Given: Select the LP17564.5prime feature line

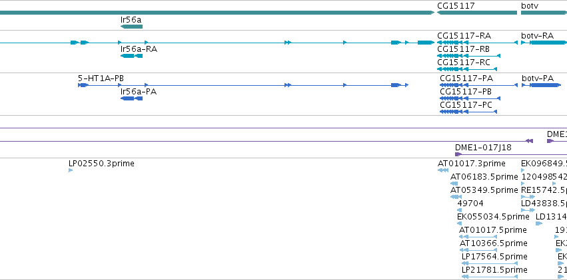Looking at the screenshot, I should (490, 263).
